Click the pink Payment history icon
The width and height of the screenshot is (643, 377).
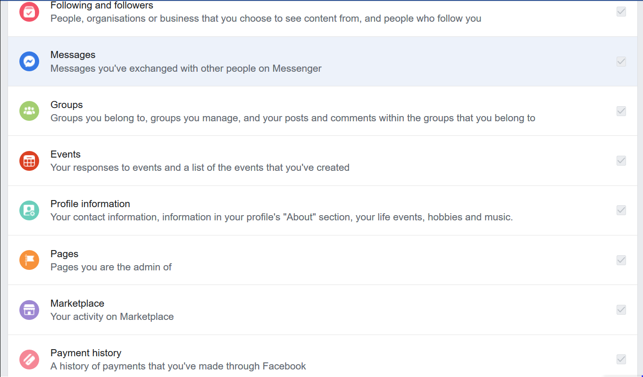click(x=29, y=360)
